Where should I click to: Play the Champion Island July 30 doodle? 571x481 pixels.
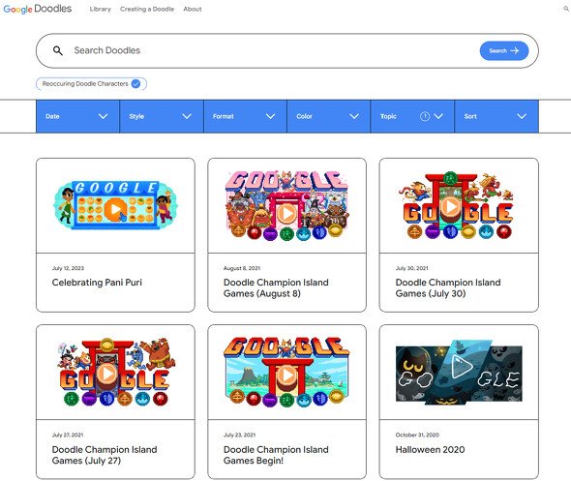[x=450, y=206]
